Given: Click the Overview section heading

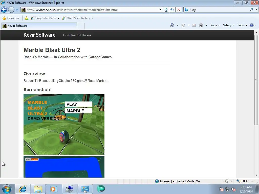Looking at the screenshot, I should tap(34, 74).
